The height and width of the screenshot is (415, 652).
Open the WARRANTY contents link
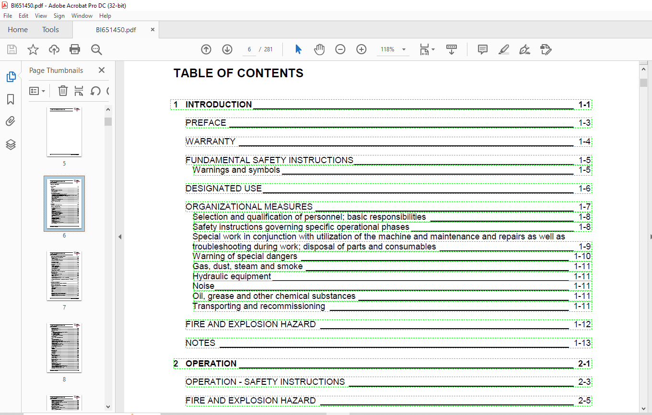point(389,142)
